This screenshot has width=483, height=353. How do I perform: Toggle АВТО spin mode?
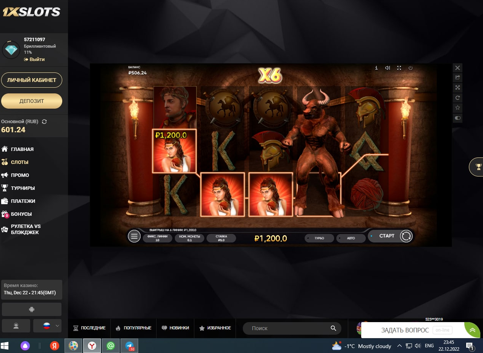(x=351, y=238)
